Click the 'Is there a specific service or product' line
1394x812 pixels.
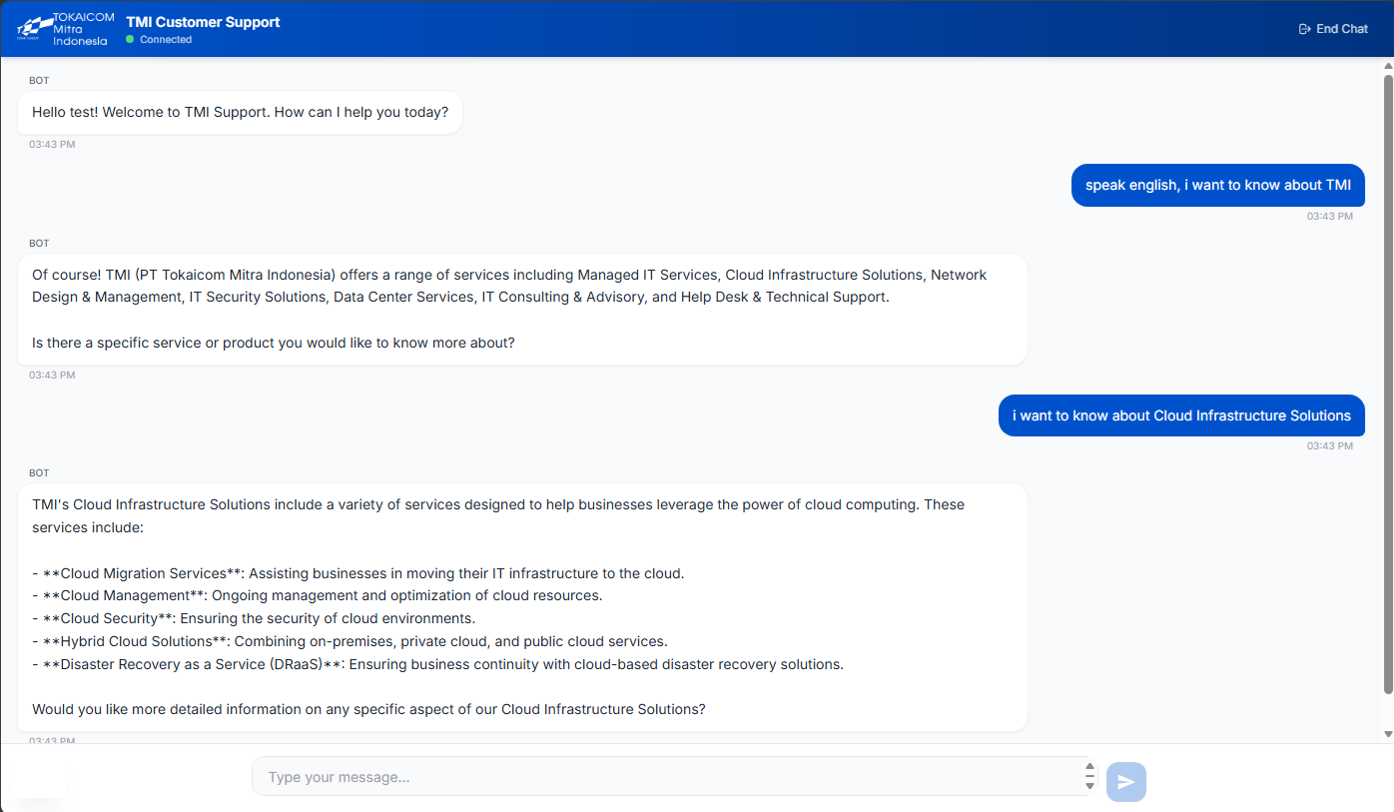(x=274, y=343)
